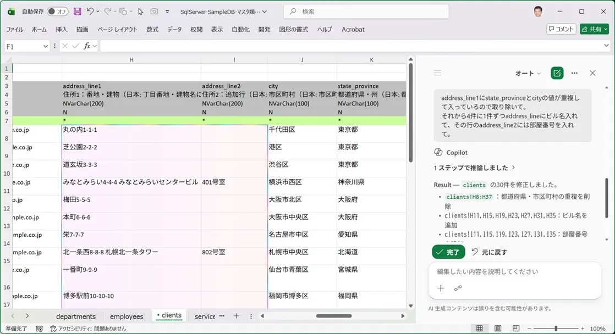The height and width of the screenshot is (334, 615).
Task: Click the 元に戻す revert button
Action: click(x=489, y=252)
